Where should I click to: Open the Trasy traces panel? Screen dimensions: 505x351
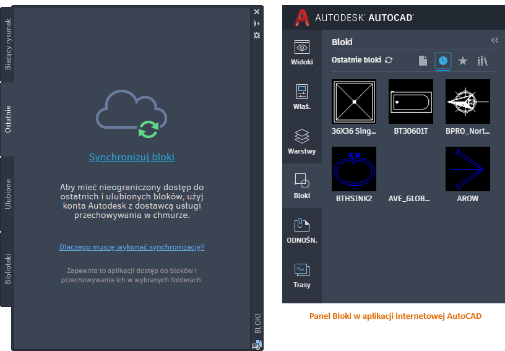(302, 275)
